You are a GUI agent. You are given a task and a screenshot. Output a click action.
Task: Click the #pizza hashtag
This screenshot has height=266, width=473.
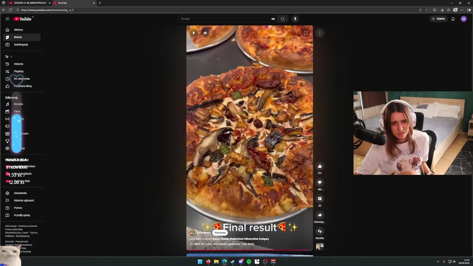coord(216,239)
